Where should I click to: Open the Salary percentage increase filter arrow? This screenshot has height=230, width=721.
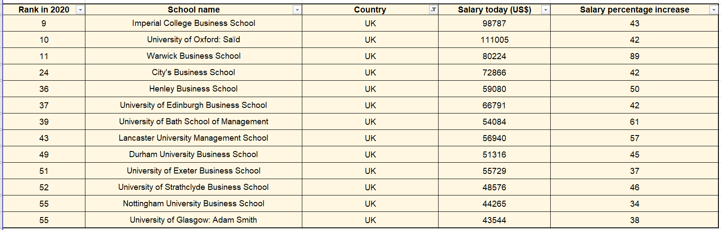714,10
